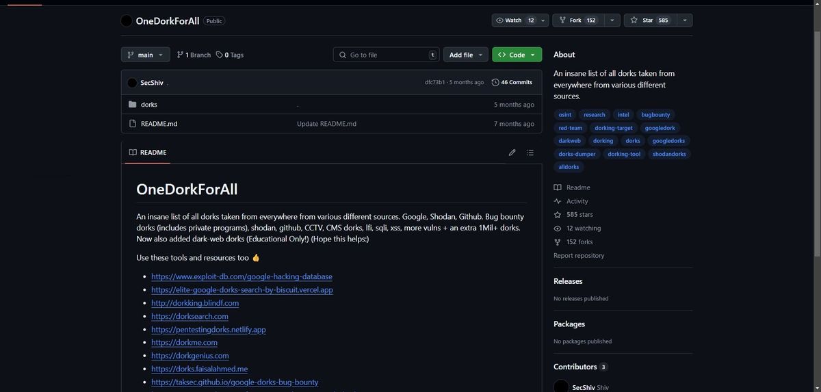Click the repository owner avatar
Image resolution: width=821 pixels, height=392 pixels.
point(127,21)
